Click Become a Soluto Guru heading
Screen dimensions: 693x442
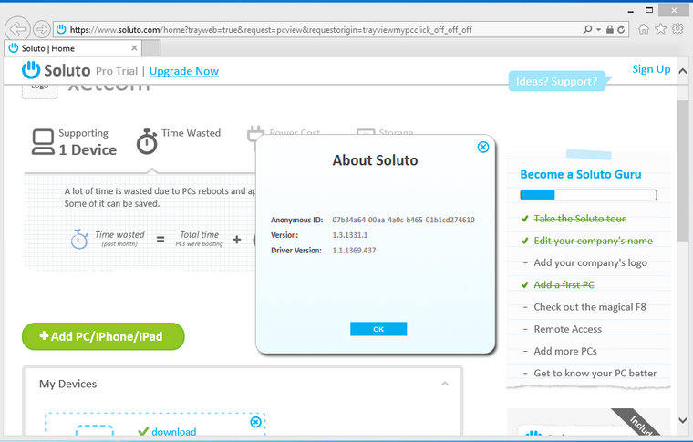tap(581, 174)
